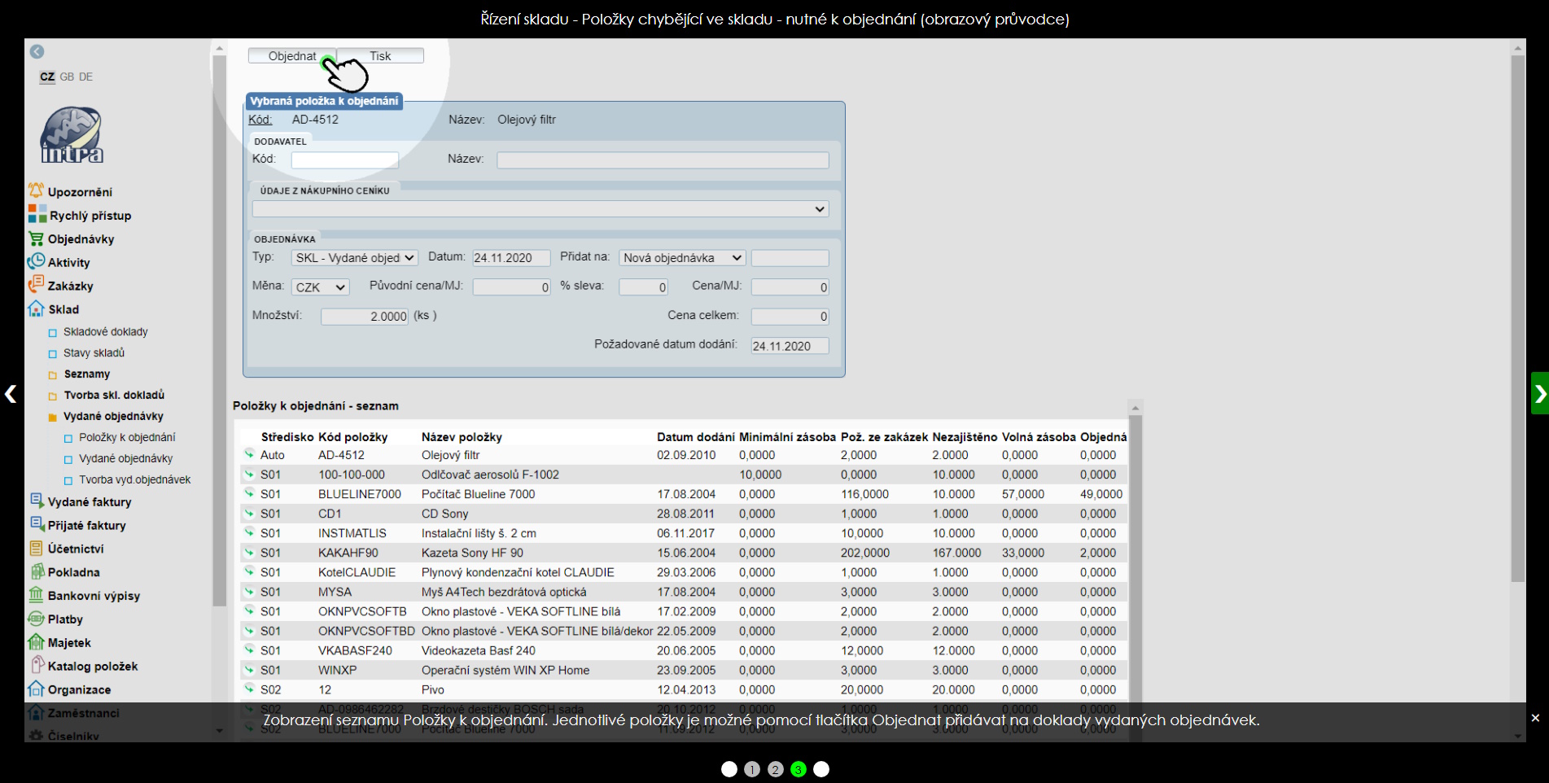
Task: Select slide indicator dot number 1
Action: point(752,769)
